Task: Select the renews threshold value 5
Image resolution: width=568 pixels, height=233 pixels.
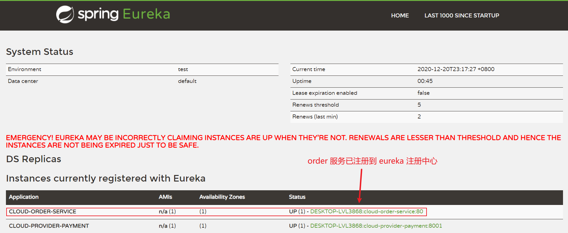Action: click(419, 105)
